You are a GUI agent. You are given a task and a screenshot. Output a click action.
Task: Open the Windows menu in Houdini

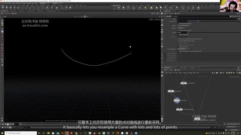click(x=18, y=3)
